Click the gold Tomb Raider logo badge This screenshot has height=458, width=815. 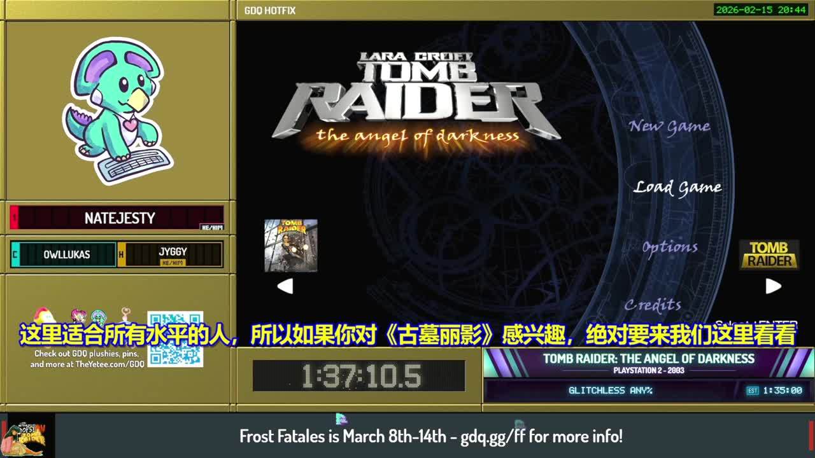pyautogui.click(x=769, y=254)
